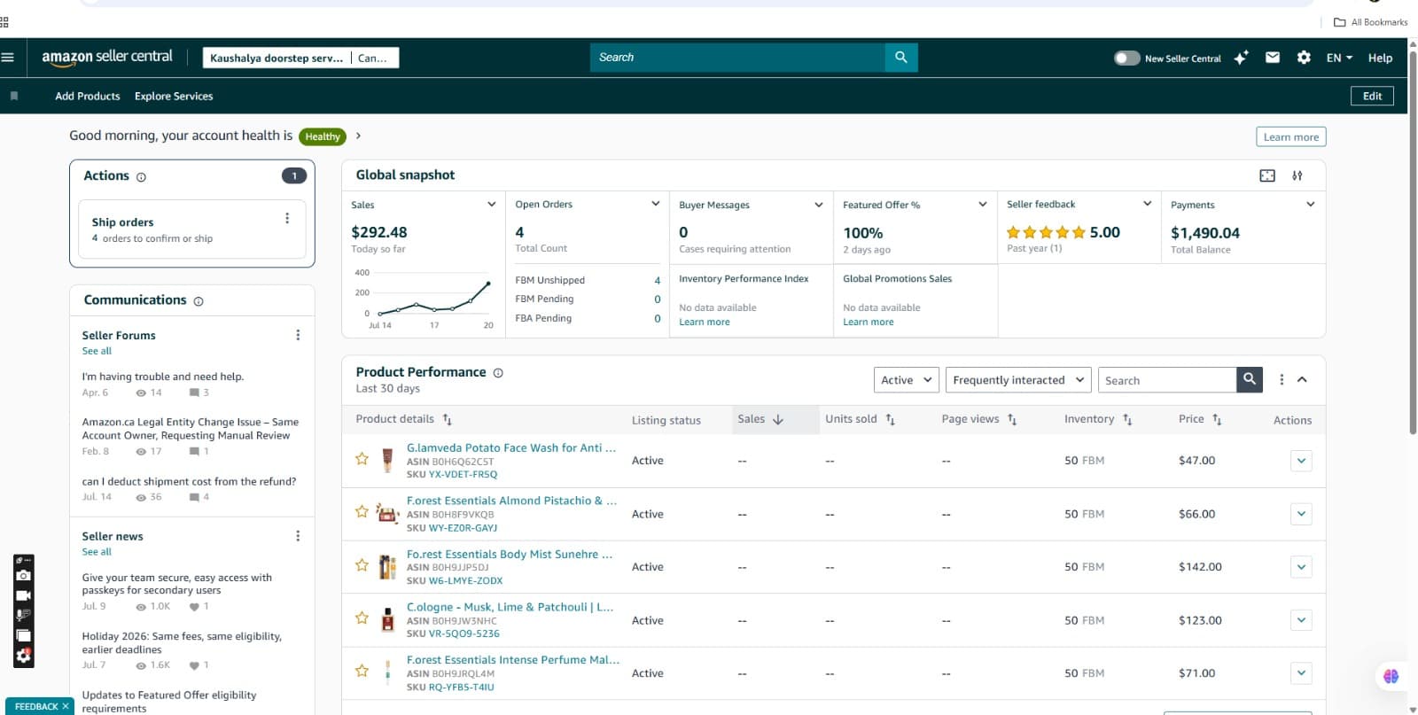This screenshot has height=715, width=1418.
Task: Star the G.lamveda Potato Face Wash product
Action: pos(362,459)
